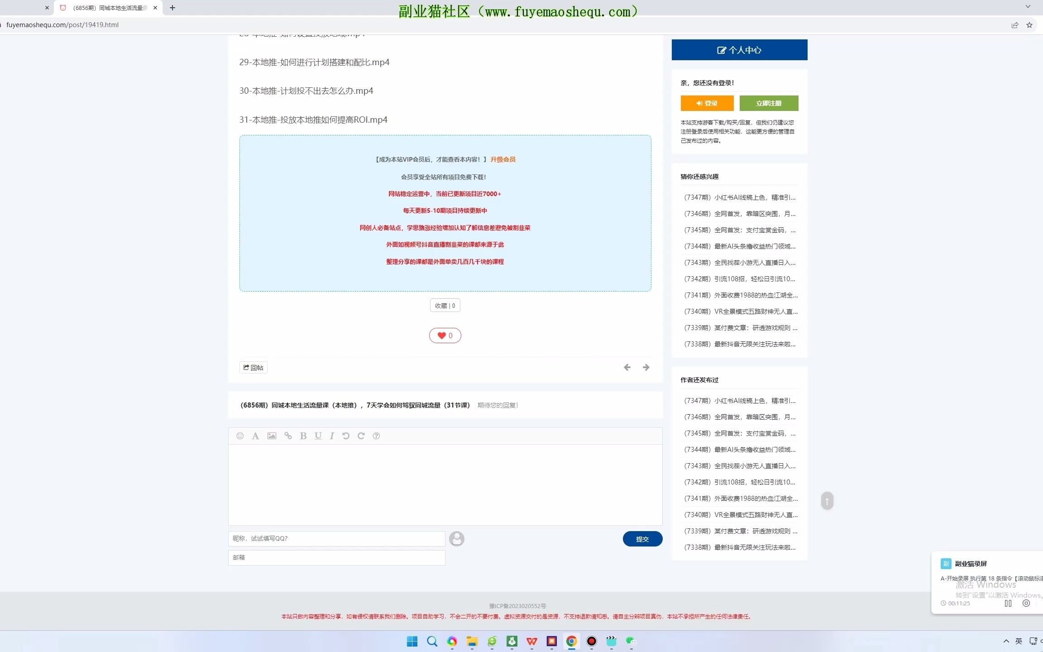This screenshot has width=1043, height=652.
Task: Pause the 副业猫录屏 recording
Action: point(1008,603)
